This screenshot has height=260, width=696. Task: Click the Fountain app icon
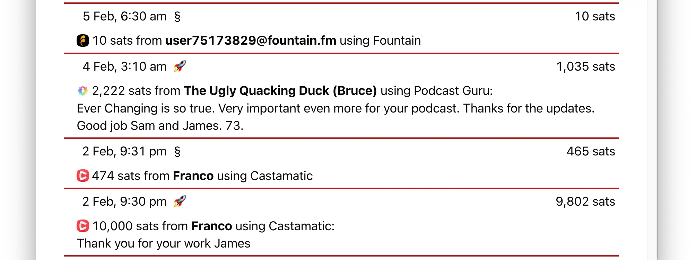click(x=82, y=41)
